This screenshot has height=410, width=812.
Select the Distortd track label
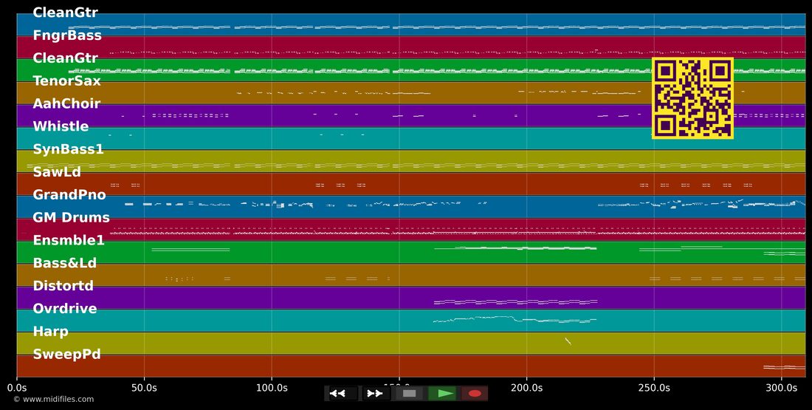pyautogui.click(x=63, y=286)
